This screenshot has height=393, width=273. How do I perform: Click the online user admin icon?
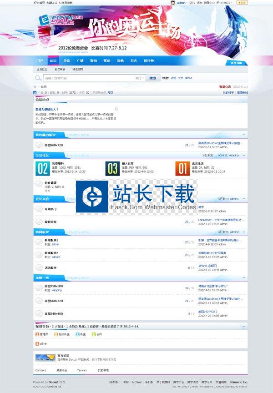point(37,343)
